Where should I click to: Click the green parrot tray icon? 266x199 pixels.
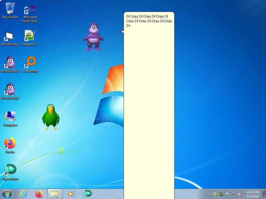tap(221, 194)
